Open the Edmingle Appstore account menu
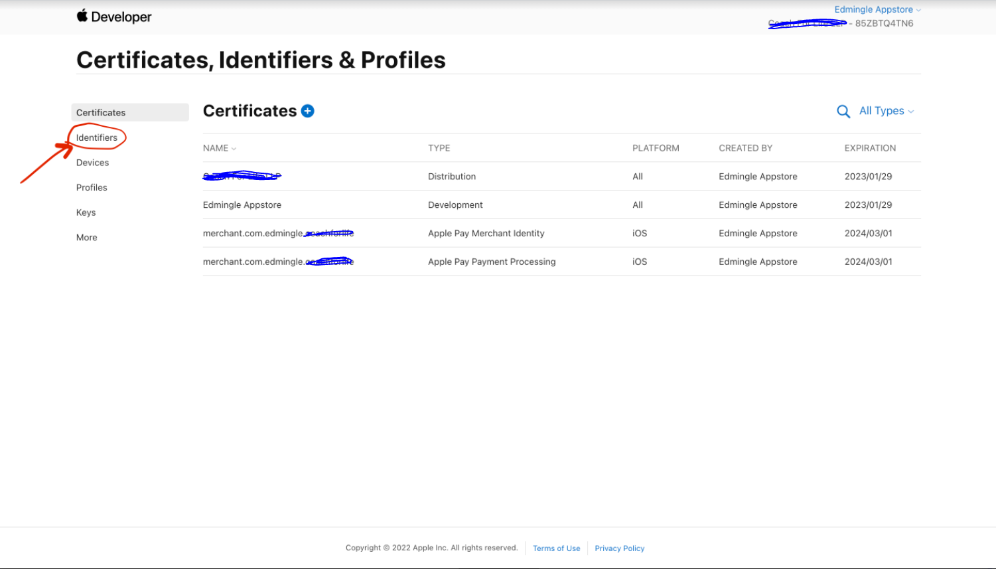 coord(877,9)
